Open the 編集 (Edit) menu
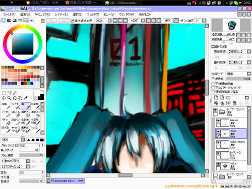This screenshot has height=189, width=252. [x=25, y=15]
